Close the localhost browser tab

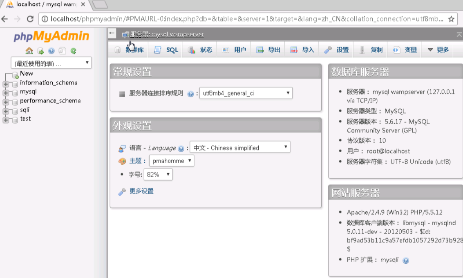(x=83, y=4)
